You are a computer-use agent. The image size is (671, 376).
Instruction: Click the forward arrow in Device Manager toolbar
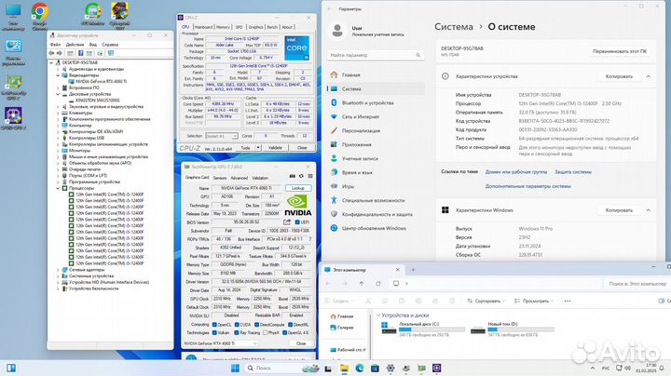[60, 53]
